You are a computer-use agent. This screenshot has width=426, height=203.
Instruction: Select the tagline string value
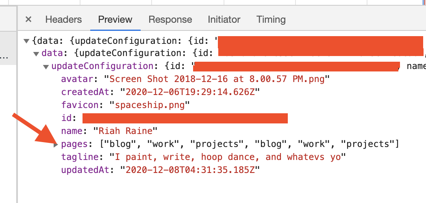(x=228, y=157)
